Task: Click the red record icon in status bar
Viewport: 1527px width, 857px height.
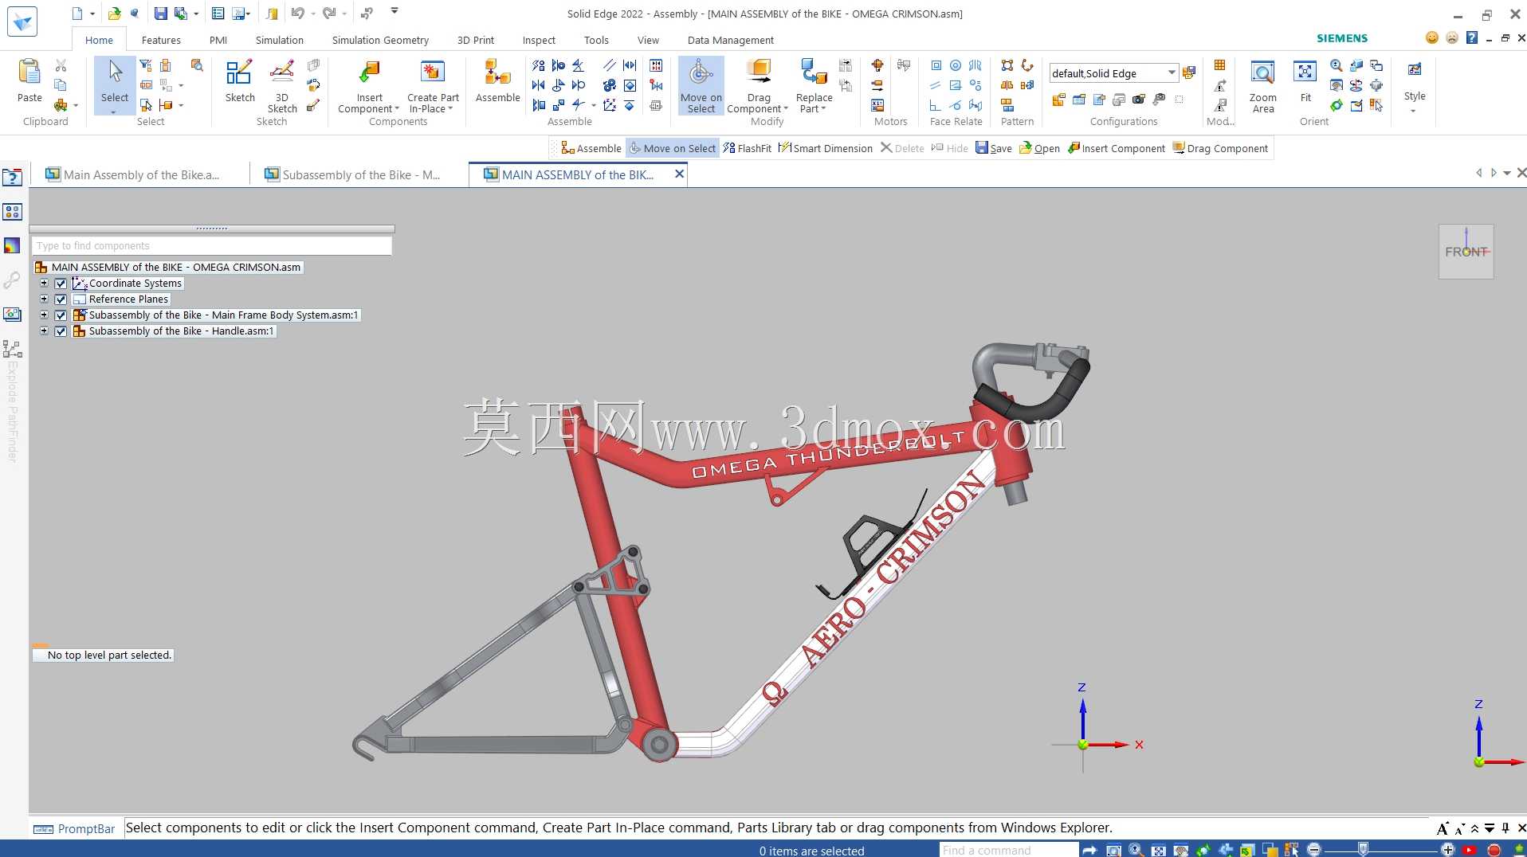Action: coord(1494,850)
